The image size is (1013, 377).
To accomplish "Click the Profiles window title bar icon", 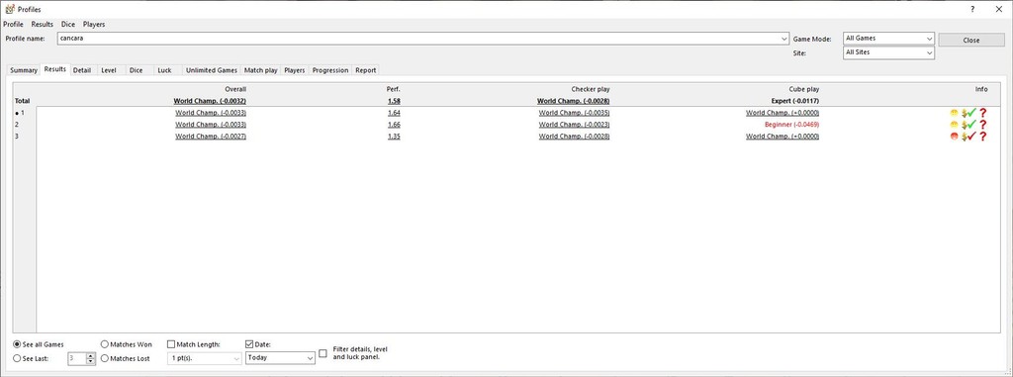I will tap(10, 9).
